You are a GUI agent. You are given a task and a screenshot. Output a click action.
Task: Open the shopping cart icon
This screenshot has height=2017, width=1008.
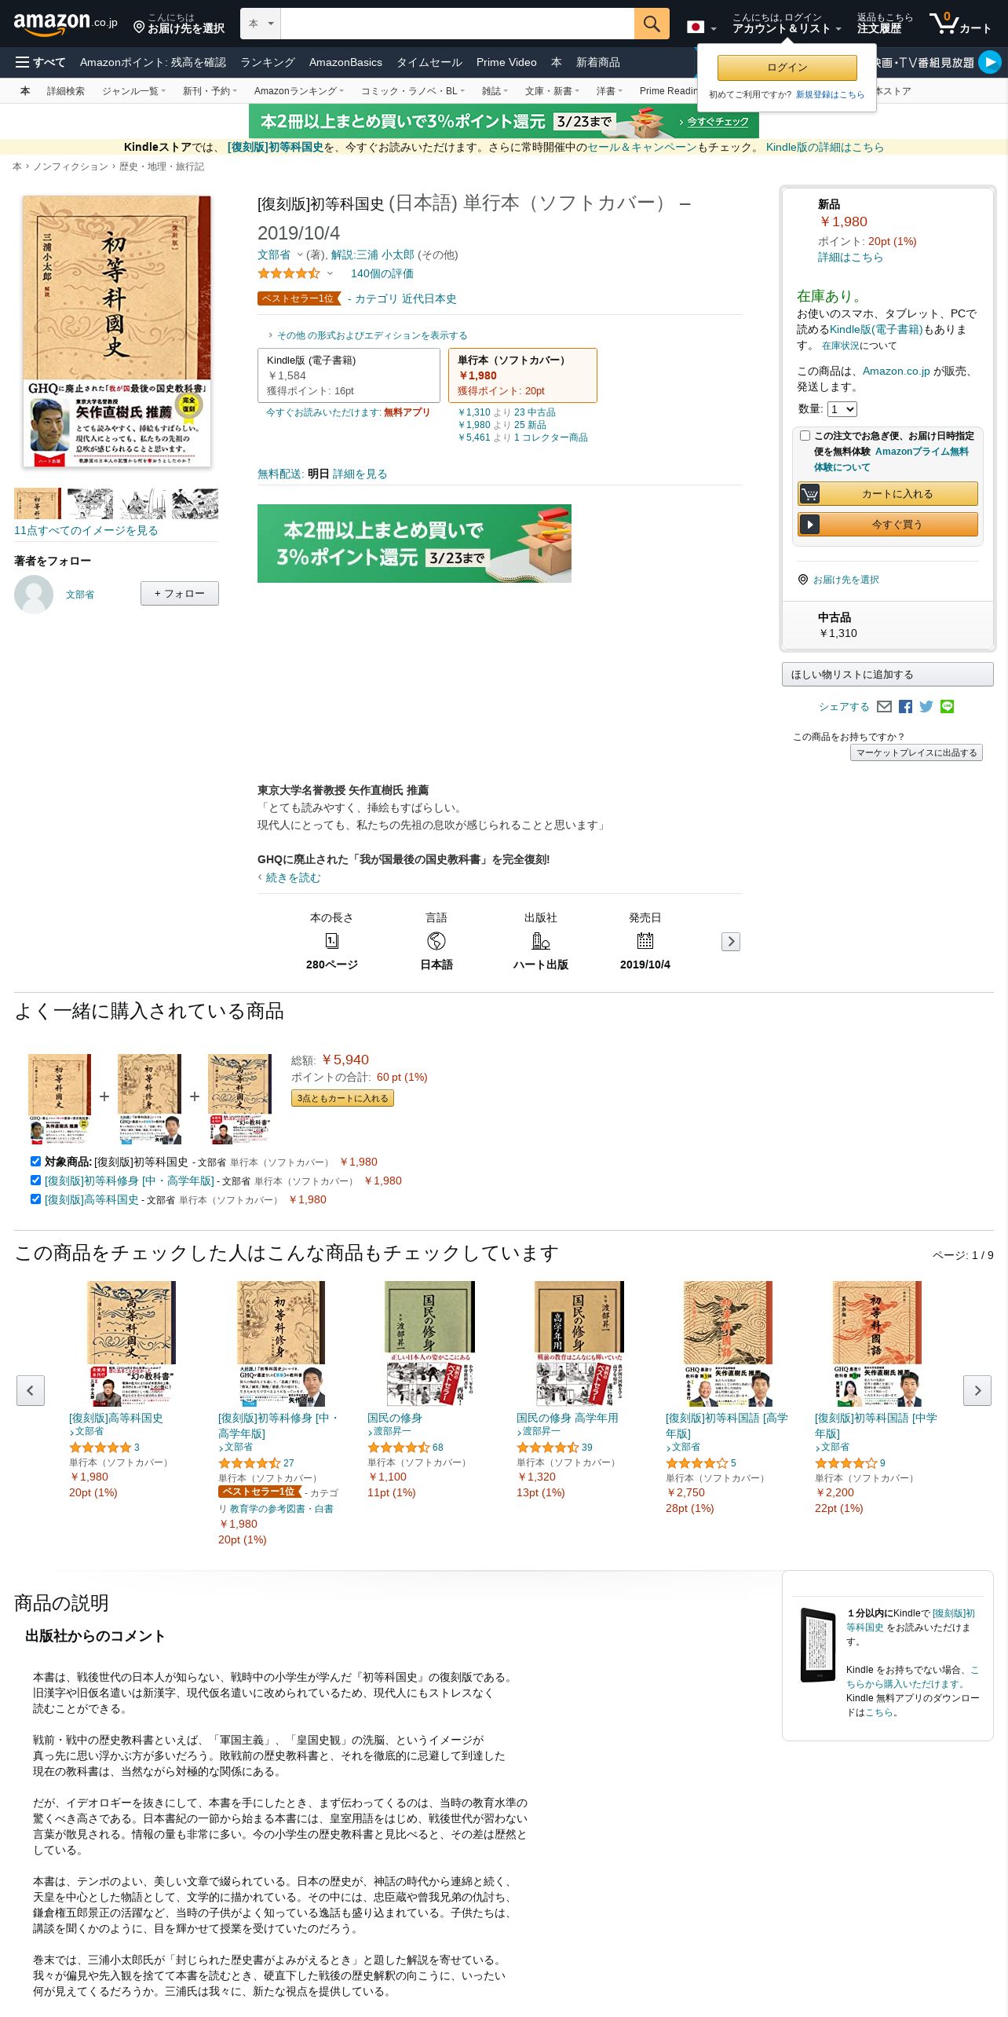(x=960, y=24)
